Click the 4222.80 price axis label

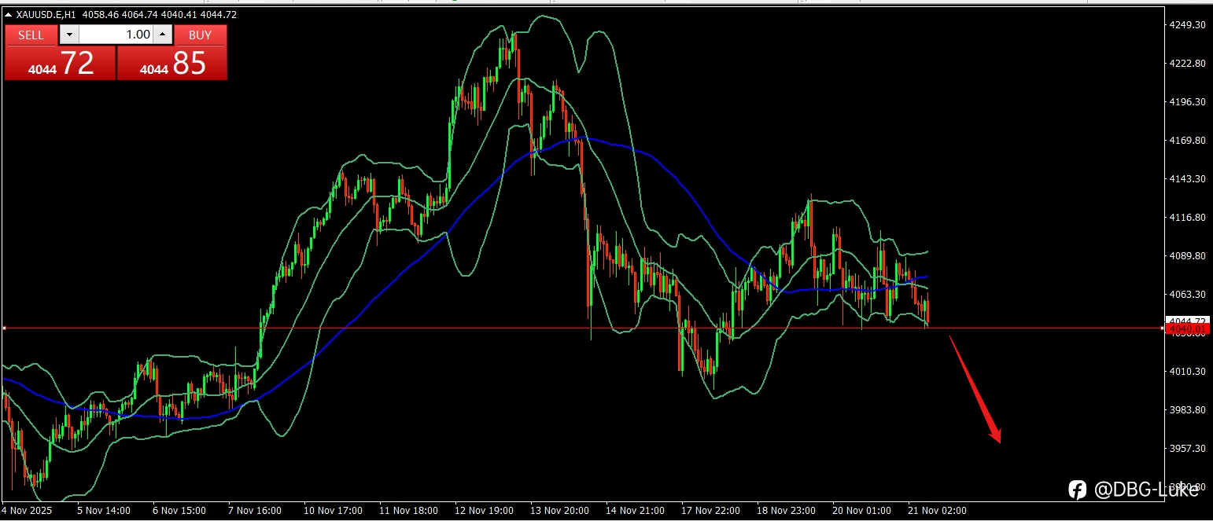(x=1188, y=64)
